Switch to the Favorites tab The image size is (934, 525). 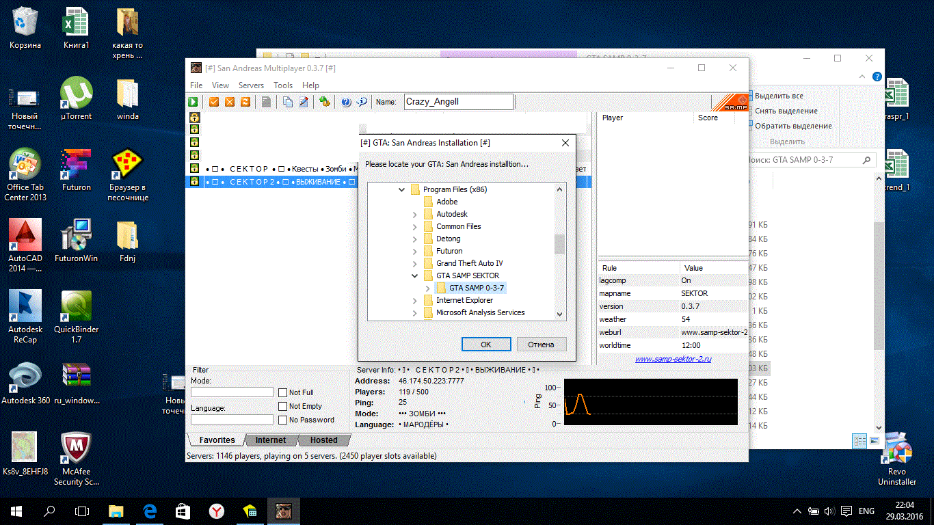coord(217,440)
